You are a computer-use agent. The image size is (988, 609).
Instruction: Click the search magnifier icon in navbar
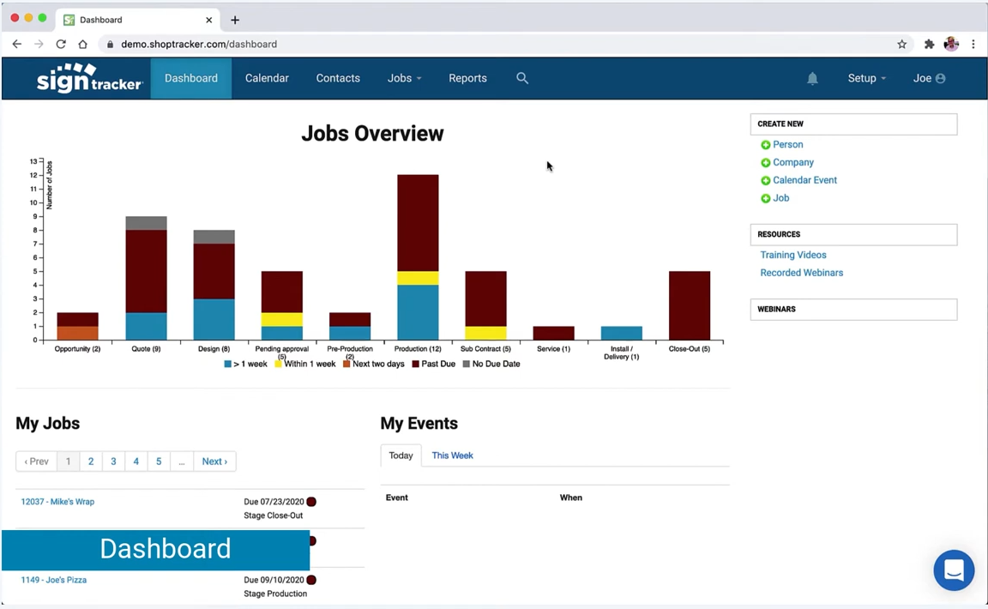point(522,78)
